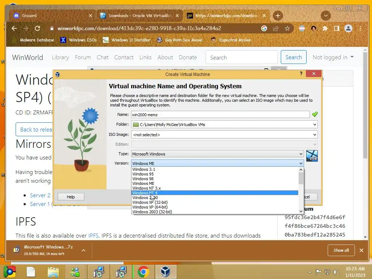Image resolution: width=372 pixels, height=279 pixels.
Task: Open File Explorer from the taskbar
Action: pos(53,272)
